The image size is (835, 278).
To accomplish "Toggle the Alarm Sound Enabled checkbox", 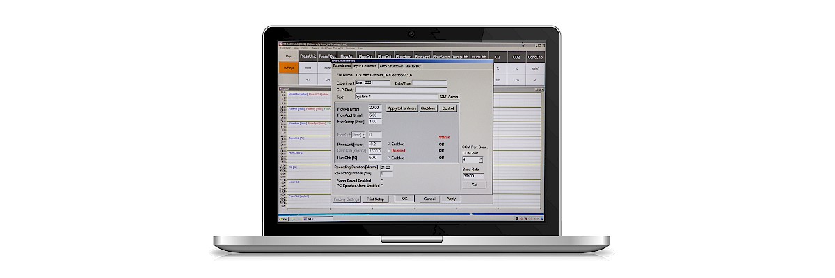I will click(x=382, y=181).
